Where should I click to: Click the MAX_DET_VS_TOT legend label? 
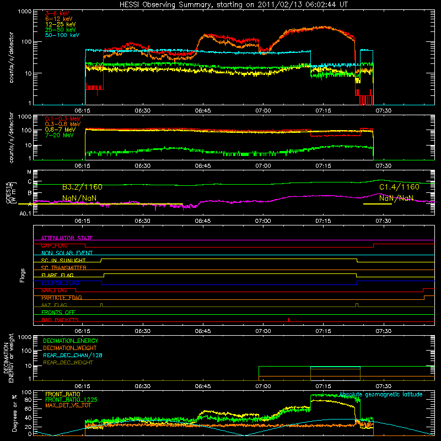pyautogui.click(x=68, y=405)
